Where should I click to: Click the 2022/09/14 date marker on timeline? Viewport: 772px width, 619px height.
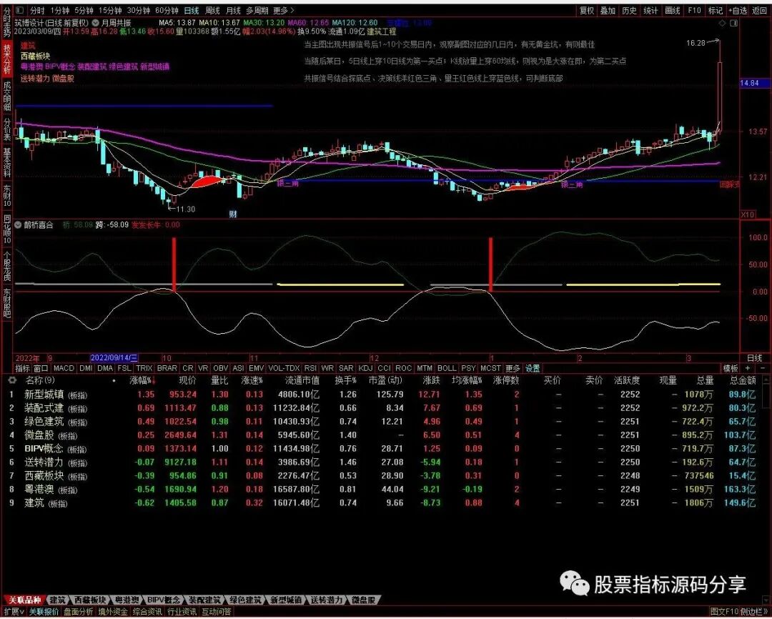(x=114, y=358)
